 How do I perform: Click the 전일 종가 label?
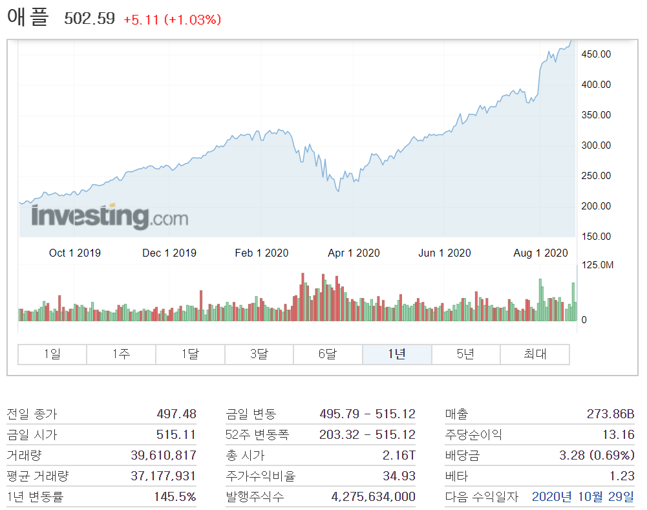tap(32, 414)
